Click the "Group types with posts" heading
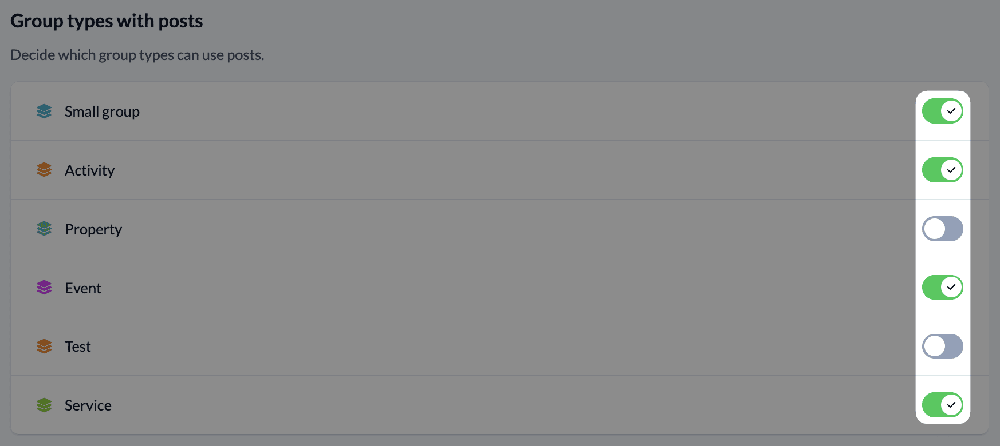 tap(107, 21)
